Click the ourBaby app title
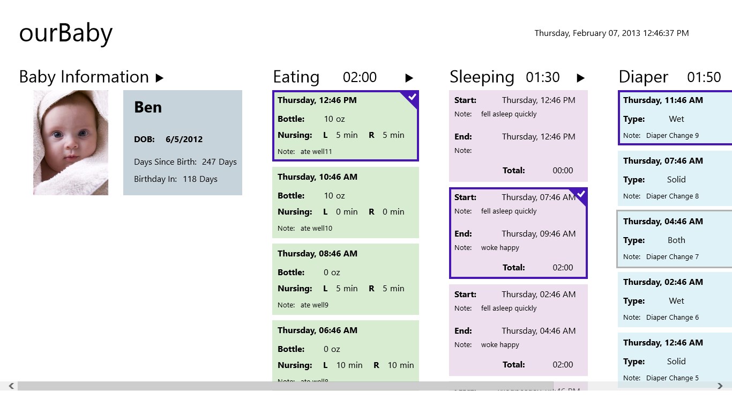732x412 pixels. click(66, 33)
